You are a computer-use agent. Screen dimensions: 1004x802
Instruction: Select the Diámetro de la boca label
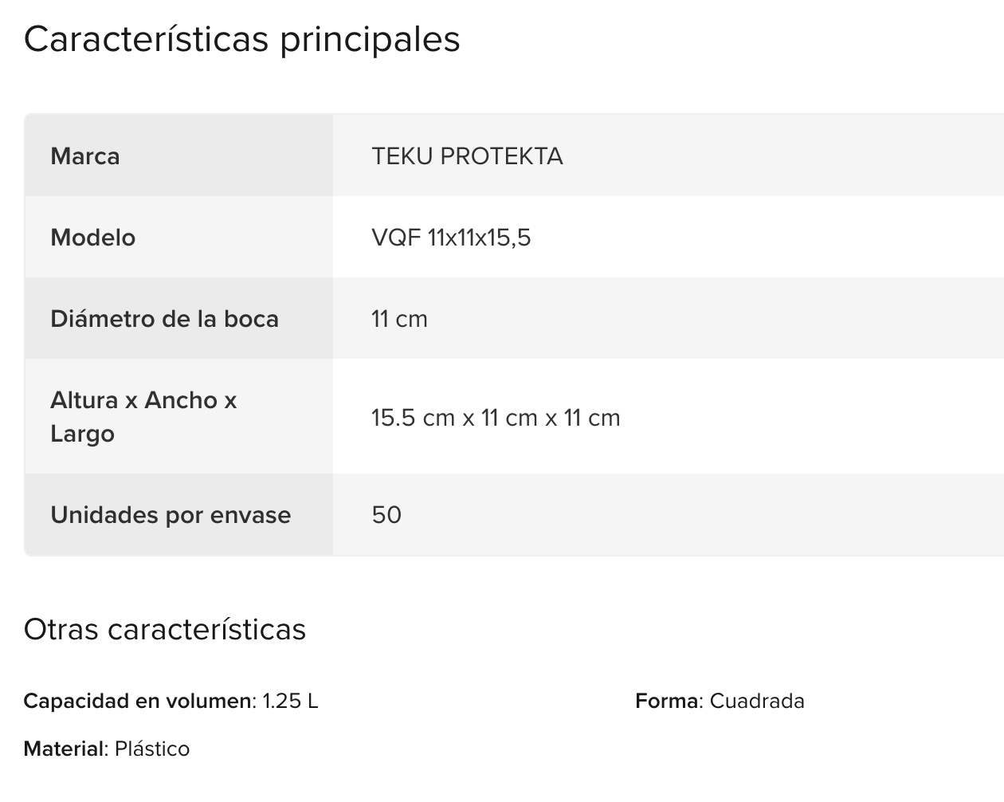(164, 319)
